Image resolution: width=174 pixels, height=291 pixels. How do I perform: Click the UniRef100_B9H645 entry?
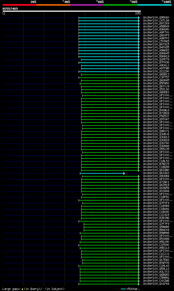[156, 54]
